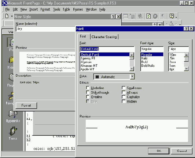Click the Format button in New Style
Screen dimensions: 195x158
[26, 105]
